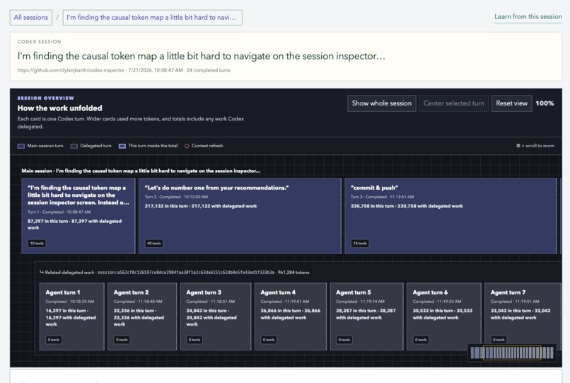Click the 0 tools badge in Agent turn 6

pyautogui.click(x=421, y=340)
